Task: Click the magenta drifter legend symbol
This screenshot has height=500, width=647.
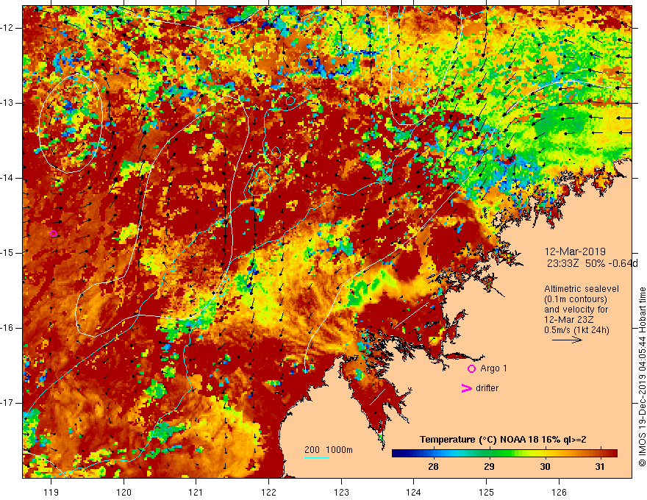Action: click(x=466, y=388)
